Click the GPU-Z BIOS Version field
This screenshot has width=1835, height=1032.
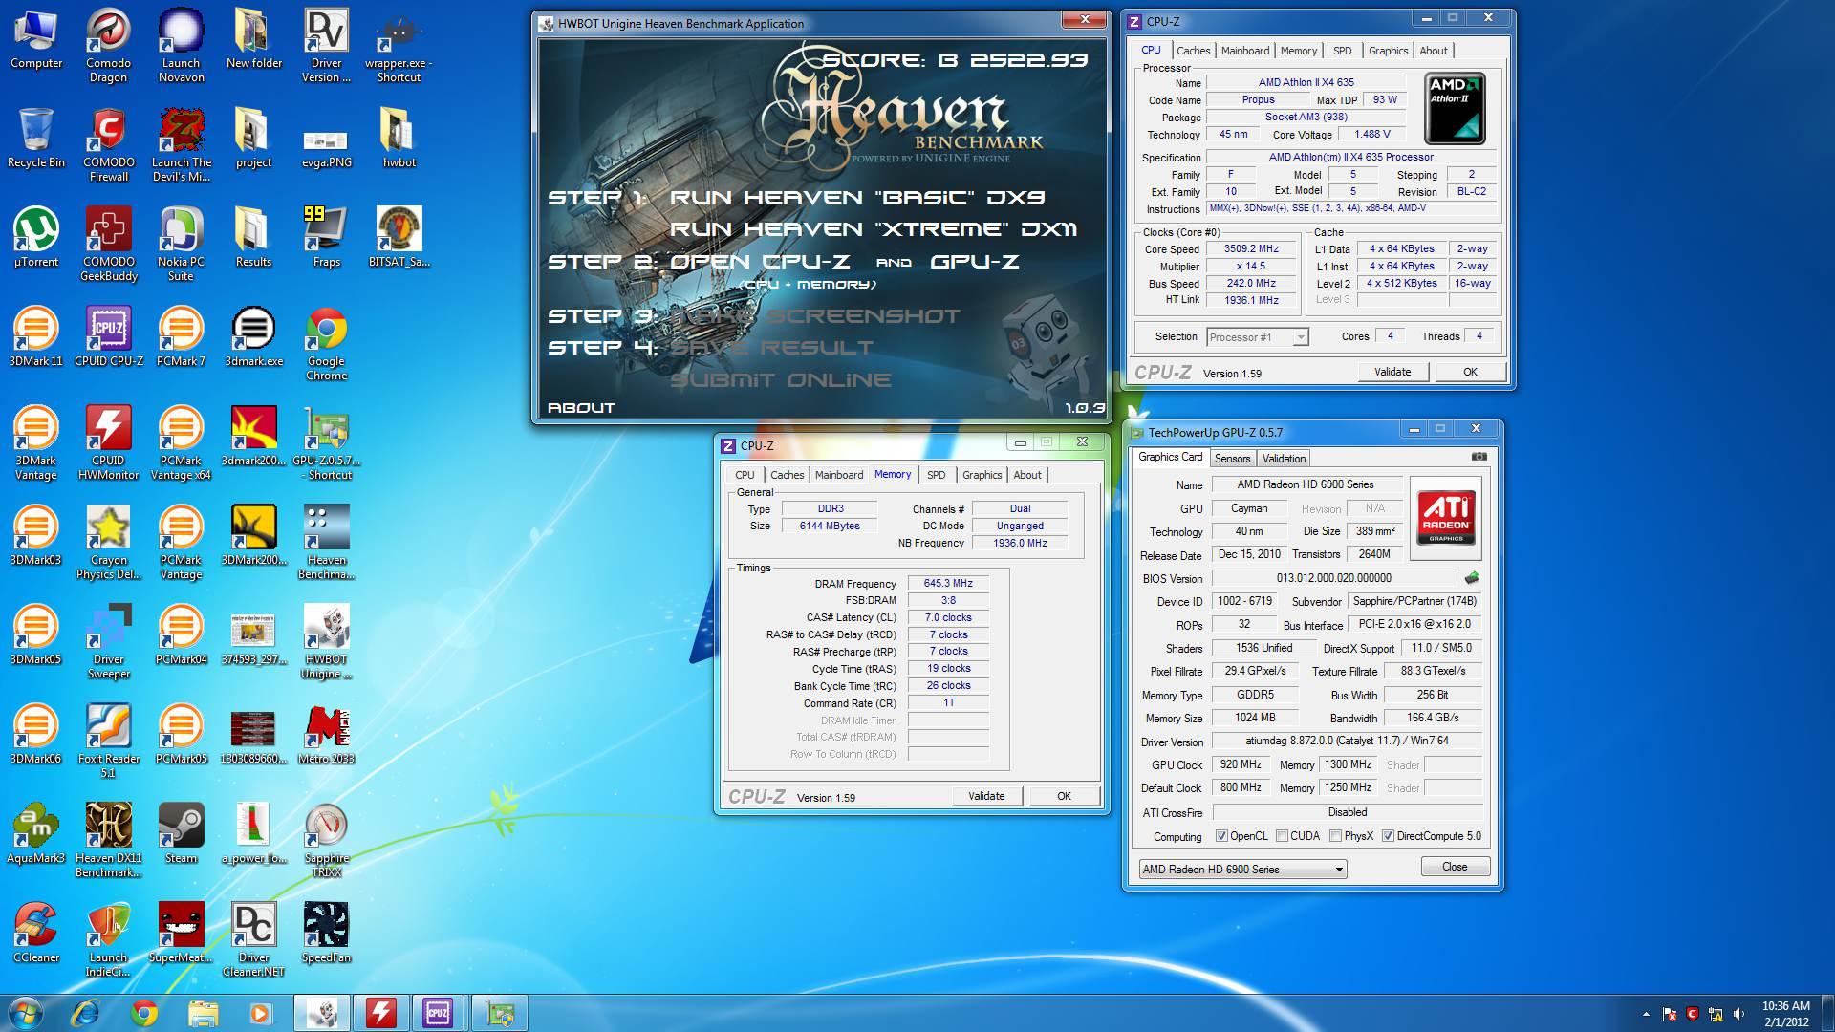coord(1333,578)
